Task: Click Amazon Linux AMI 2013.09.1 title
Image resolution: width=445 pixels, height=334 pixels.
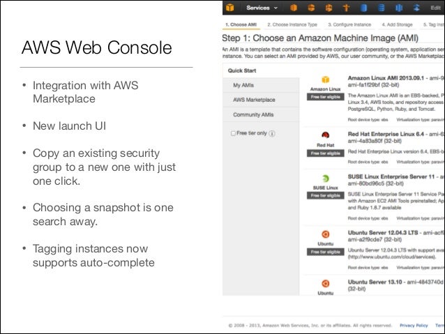Action: click(386, 78)
